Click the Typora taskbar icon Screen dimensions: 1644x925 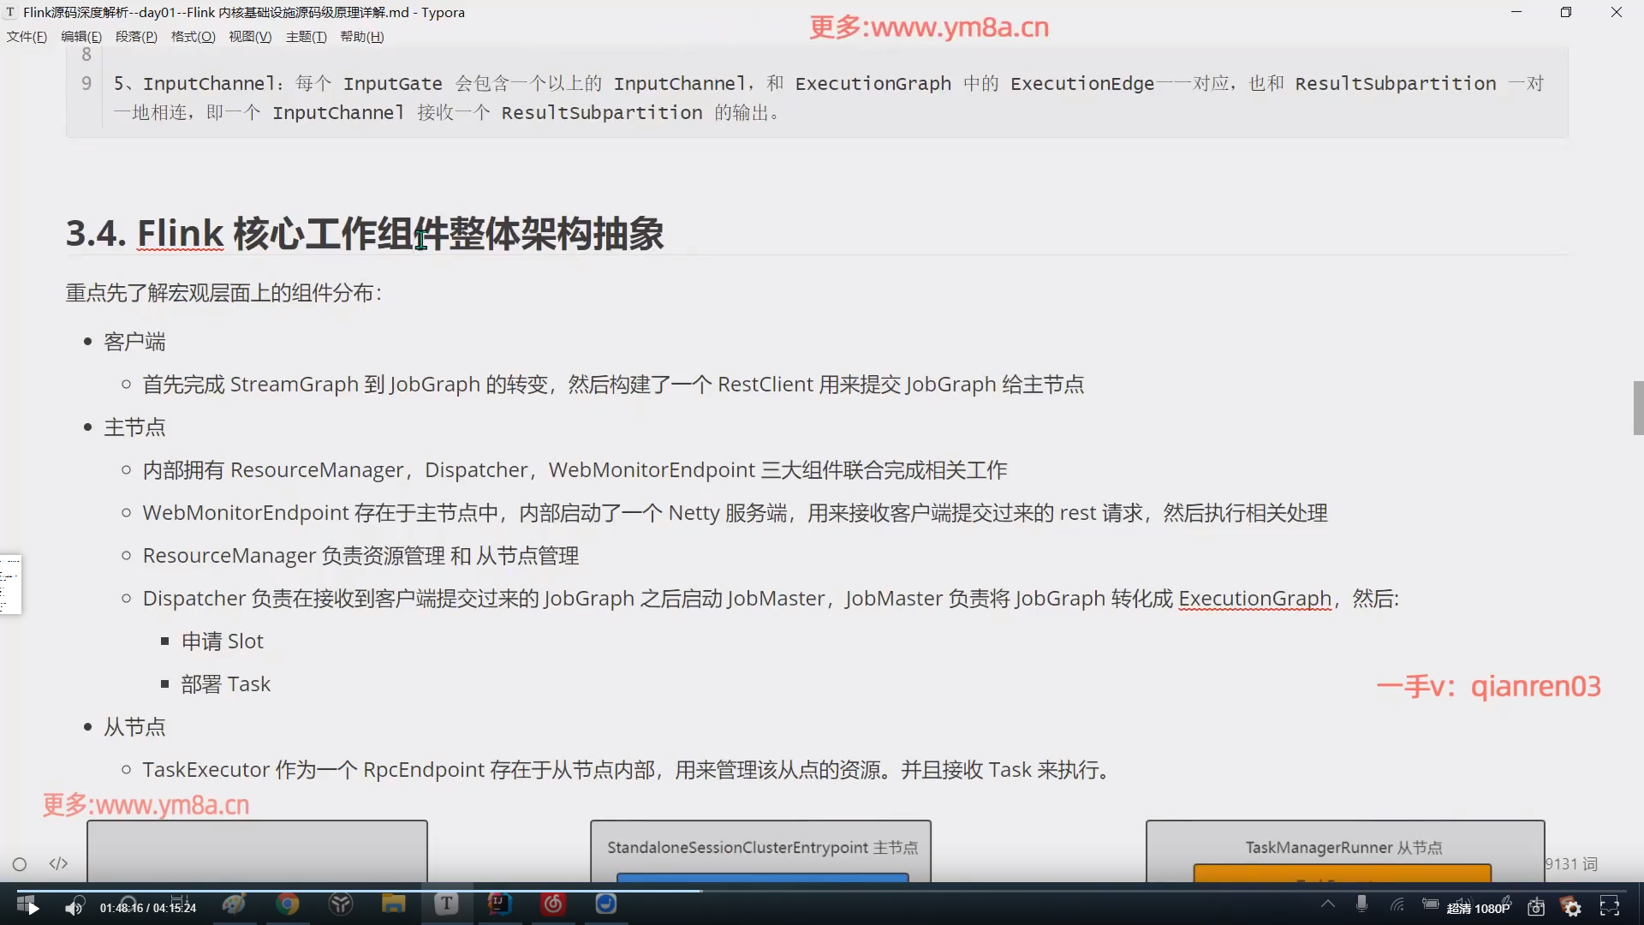pyautogui.click(x=446, y=904)
